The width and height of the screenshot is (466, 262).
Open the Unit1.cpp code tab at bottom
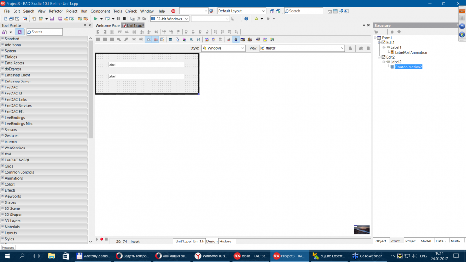(183, 241)
